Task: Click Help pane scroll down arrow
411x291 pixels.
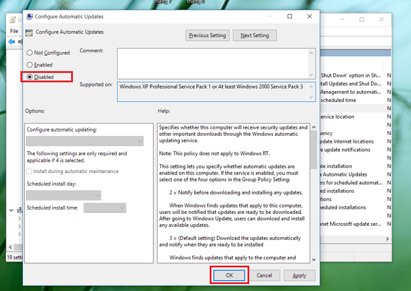Action: pos(314,260)
